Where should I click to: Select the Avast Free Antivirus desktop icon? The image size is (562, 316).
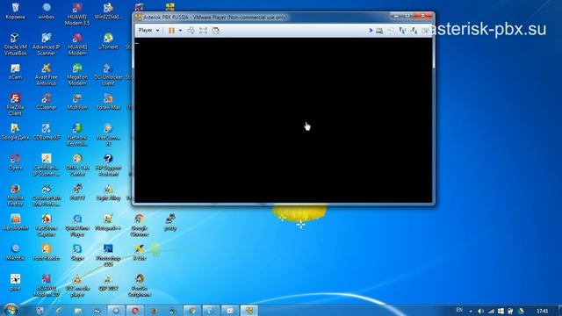pyautogui.click(x=47, y=74)
